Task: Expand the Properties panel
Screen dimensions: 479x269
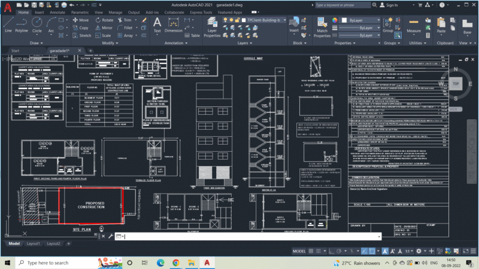Action: (x=345, y=43)
